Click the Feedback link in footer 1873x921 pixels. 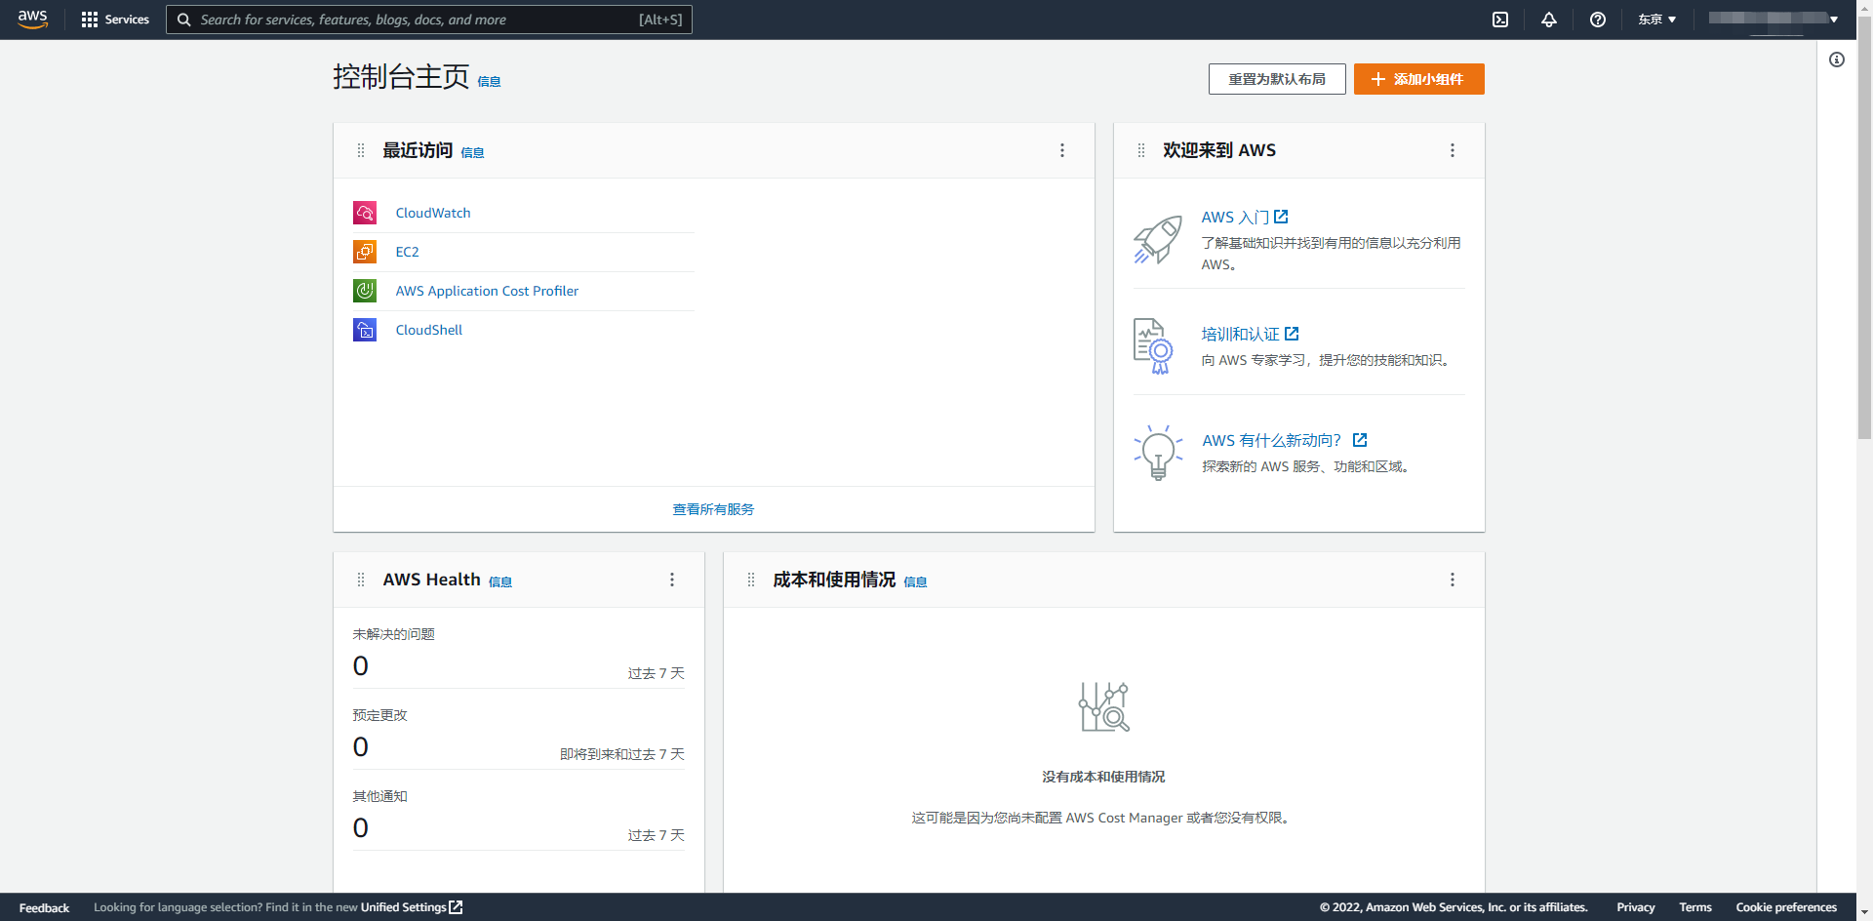coord(44,907)
